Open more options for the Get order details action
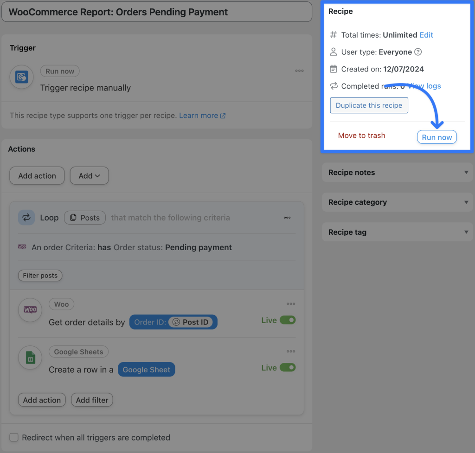The height and width of the screenshot is (453, 475). pos(291,304)
